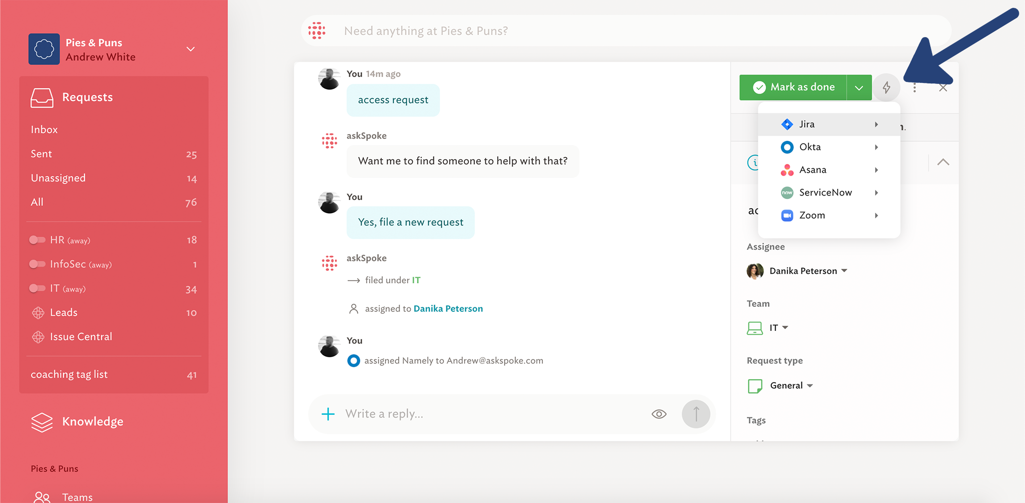
Task: Expand the Jira submenu arrow
Action: tap(877, 124)
